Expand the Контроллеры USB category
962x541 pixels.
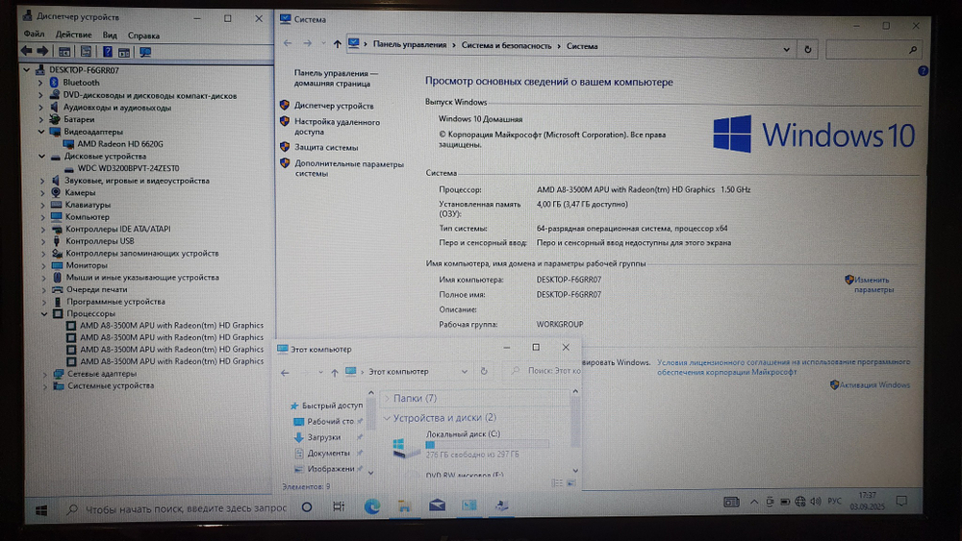43,241
